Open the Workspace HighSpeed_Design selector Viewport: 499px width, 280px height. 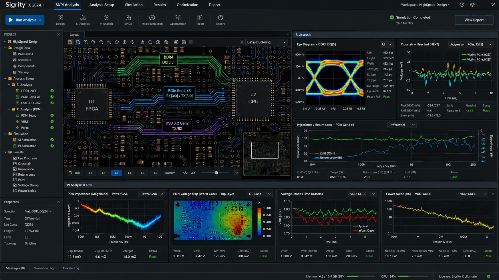pyautogui.click(x=425, y=5)
